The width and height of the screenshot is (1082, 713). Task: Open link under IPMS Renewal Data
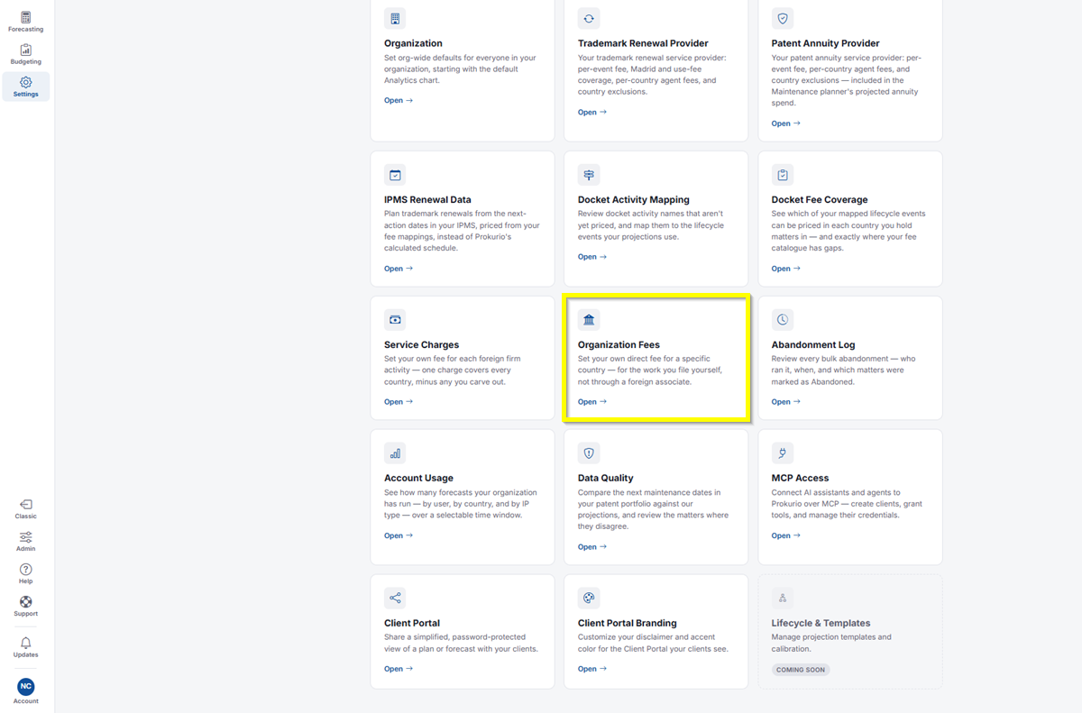coord(399,269)
